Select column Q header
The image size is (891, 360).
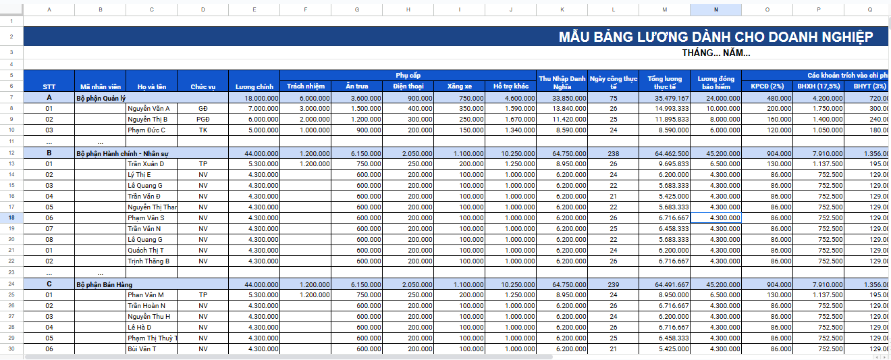867,9
